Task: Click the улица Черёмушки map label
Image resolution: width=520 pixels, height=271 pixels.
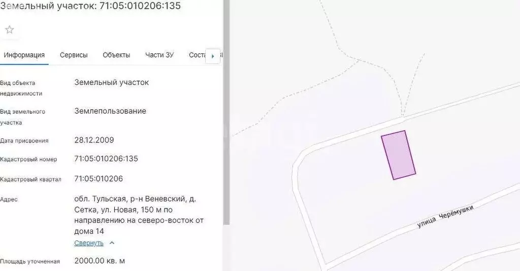Action: (x=445, y=216)
